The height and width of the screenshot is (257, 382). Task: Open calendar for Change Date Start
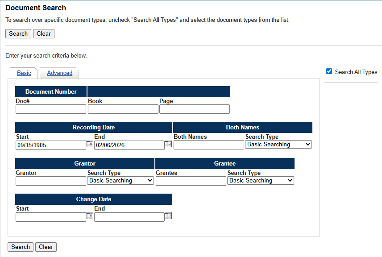(90, 216)
